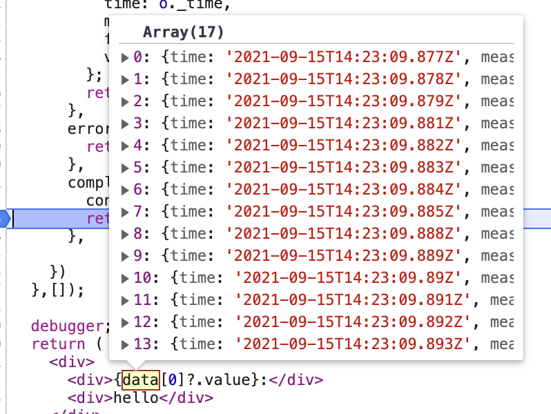Click timestamp ending 09.877Z in entry 0
Screen dimensions: 551x414
(344, 57)
